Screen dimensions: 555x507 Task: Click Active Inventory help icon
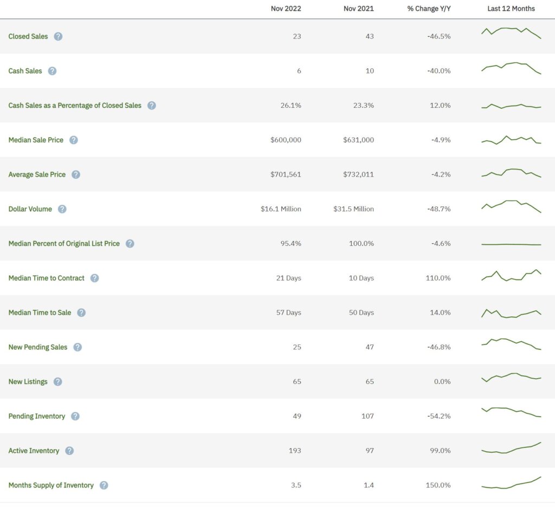pyautogui.click(x=69, y=451)
